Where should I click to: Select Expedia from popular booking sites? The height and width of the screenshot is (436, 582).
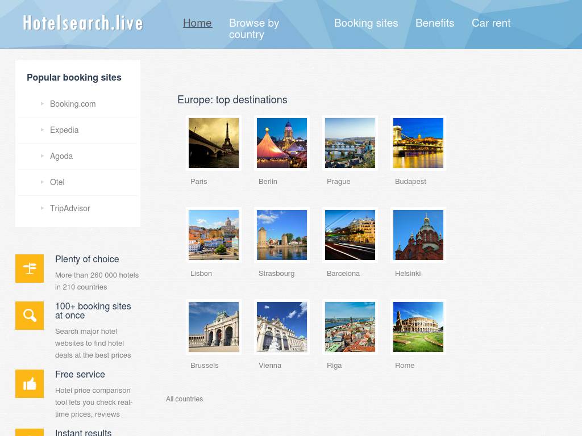(x=64, y=130)
